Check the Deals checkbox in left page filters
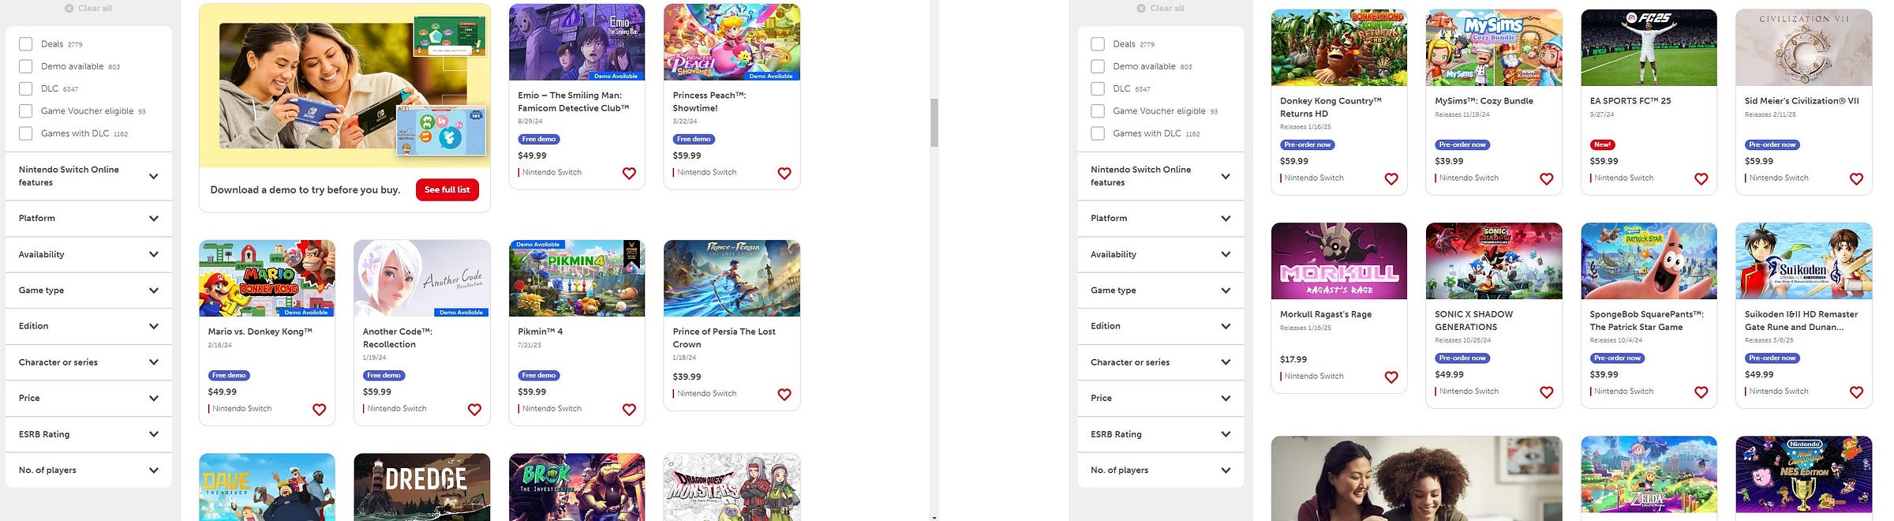This screenshot has width=1894, height=521. point(26,44)
